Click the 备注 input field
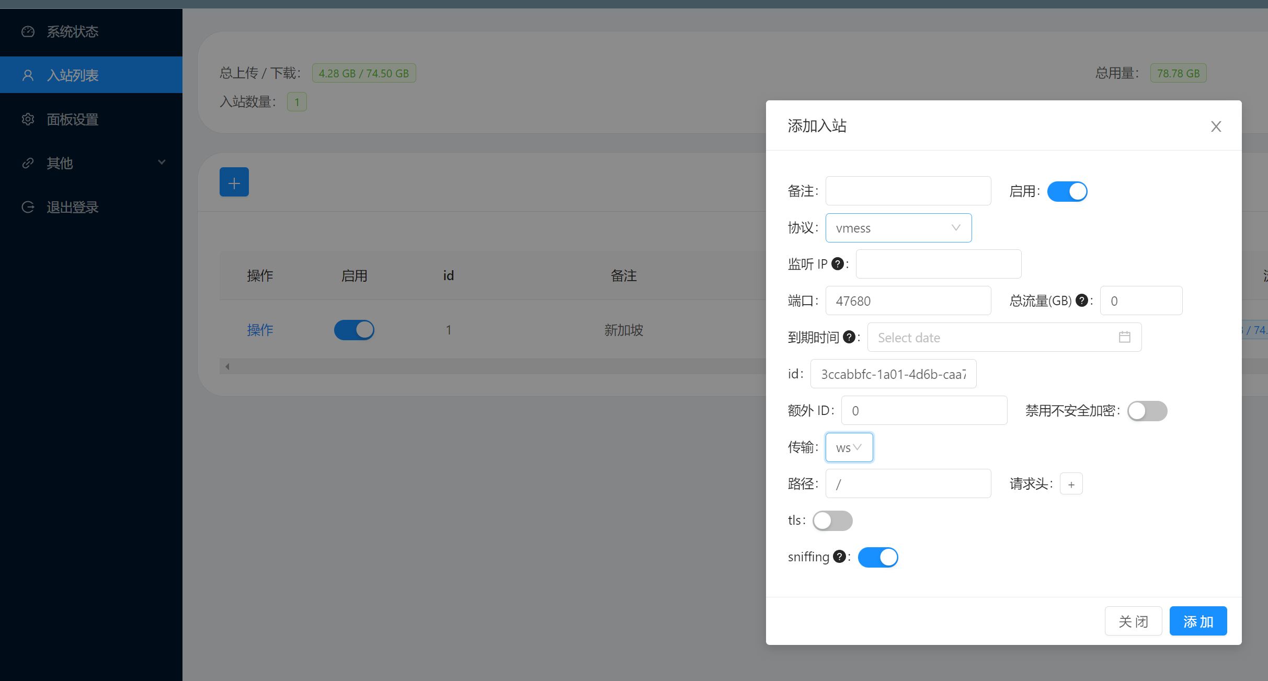 click(908, 191)
